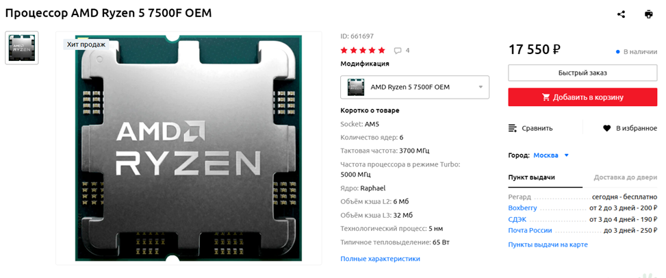The image size is (666, 278).
Task: Select the small processor thumbnail
Action: click(x=22, y=48)
